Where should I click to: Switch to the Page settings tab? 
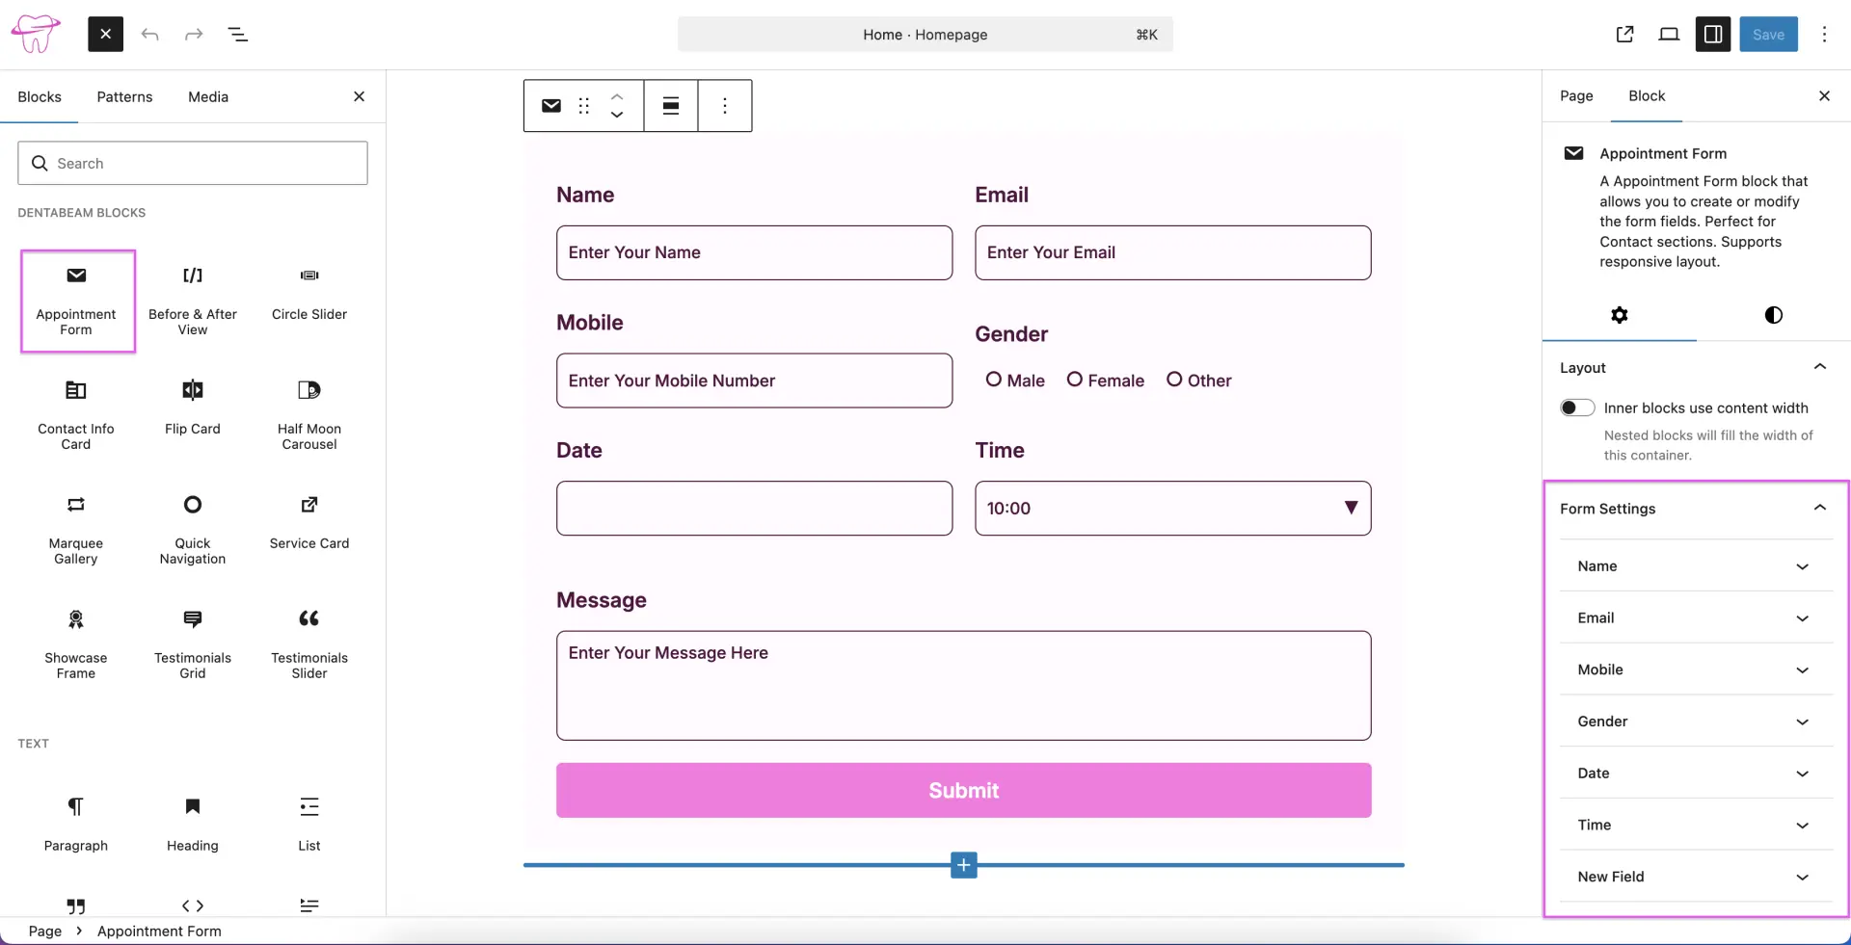1576,95
